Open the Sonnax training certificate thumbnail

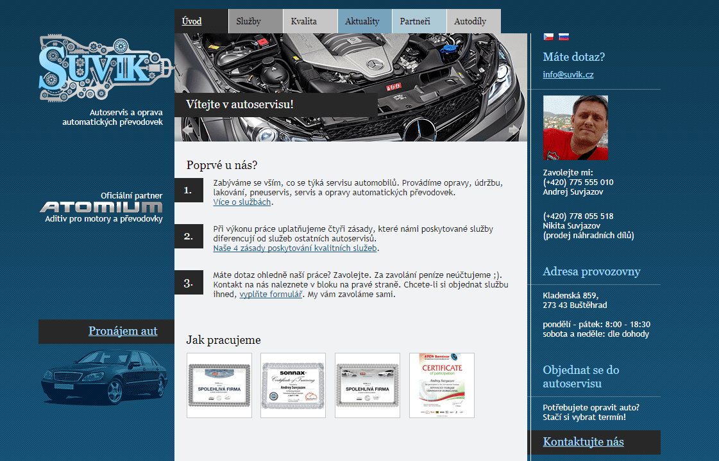click(293, 385)
